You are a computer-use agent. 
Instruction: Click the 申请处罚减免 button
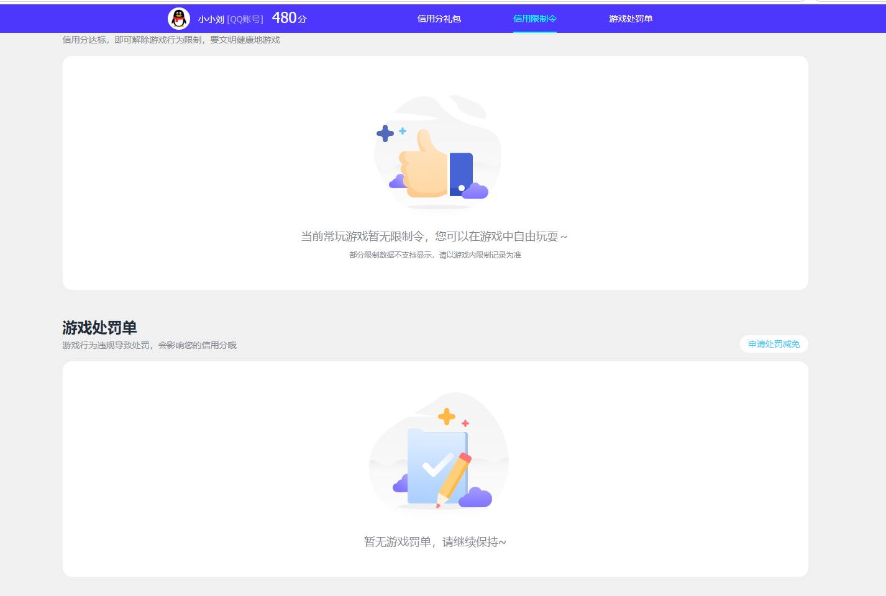coord(774,344)
